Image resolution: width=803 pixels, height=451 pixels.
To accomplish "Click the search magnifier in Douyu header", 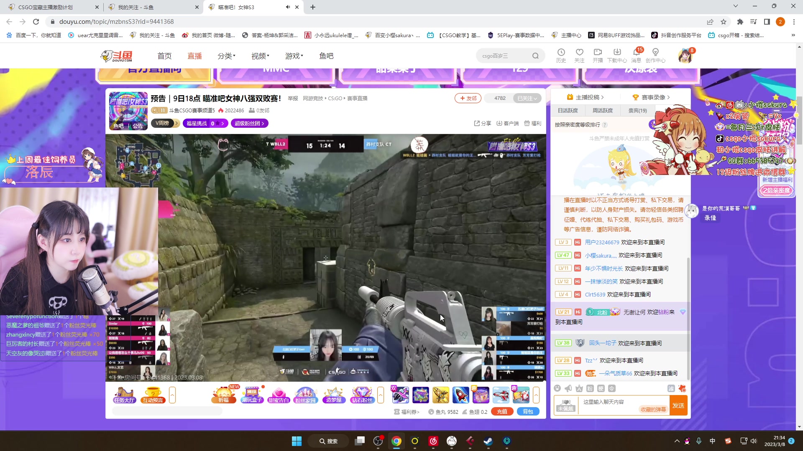I will pos(535,56).
